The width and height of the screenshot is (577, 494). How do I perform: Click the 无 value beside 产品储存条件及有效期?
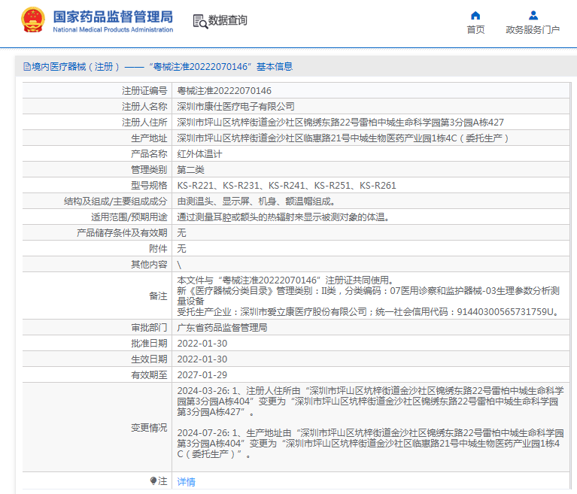(181, 233)
